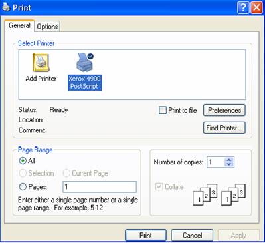
Task: Select the Add Printer icon
Action: 41,63
